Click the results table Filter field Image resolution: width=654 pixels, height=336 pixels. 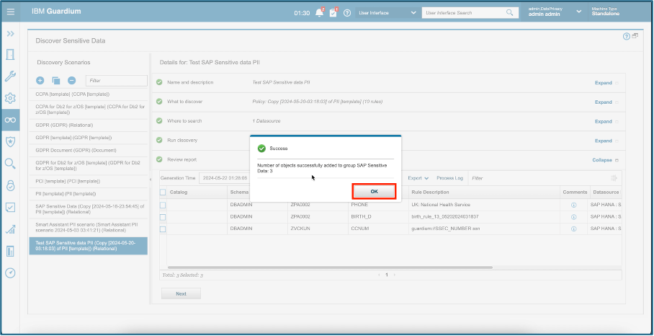pos(538,178)
